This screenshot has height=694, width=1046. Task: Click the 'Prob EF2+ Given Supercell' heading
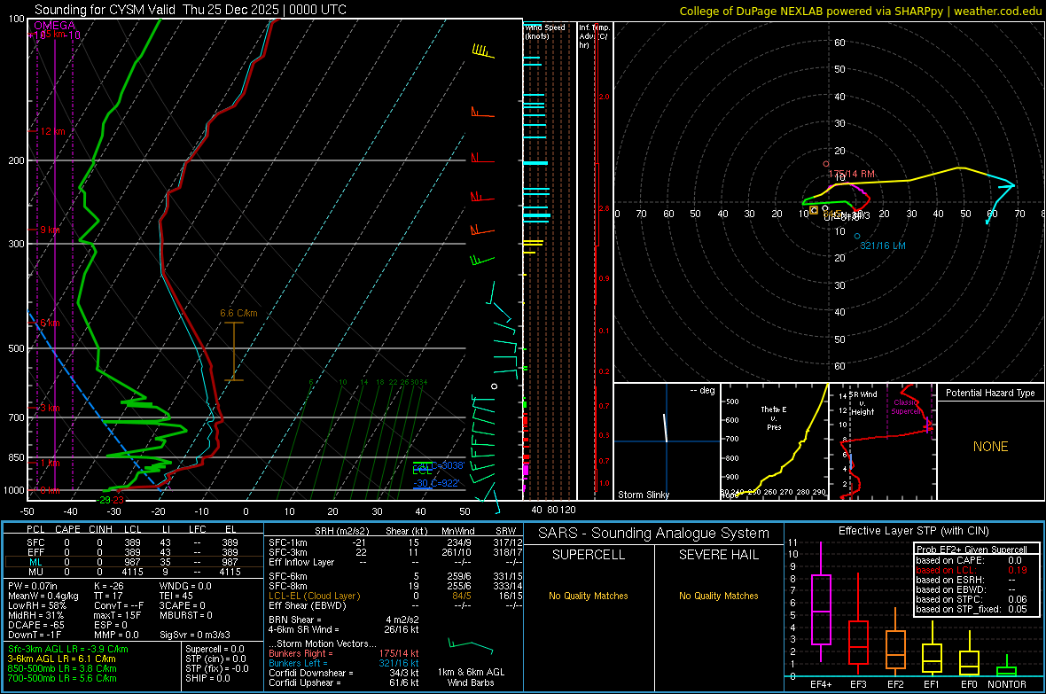[x=972, y=550]
